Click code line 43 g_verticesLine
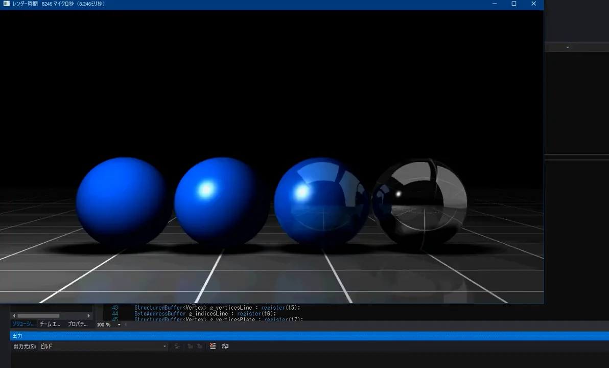This screenshot has height=368, width=609. [217, 307]
